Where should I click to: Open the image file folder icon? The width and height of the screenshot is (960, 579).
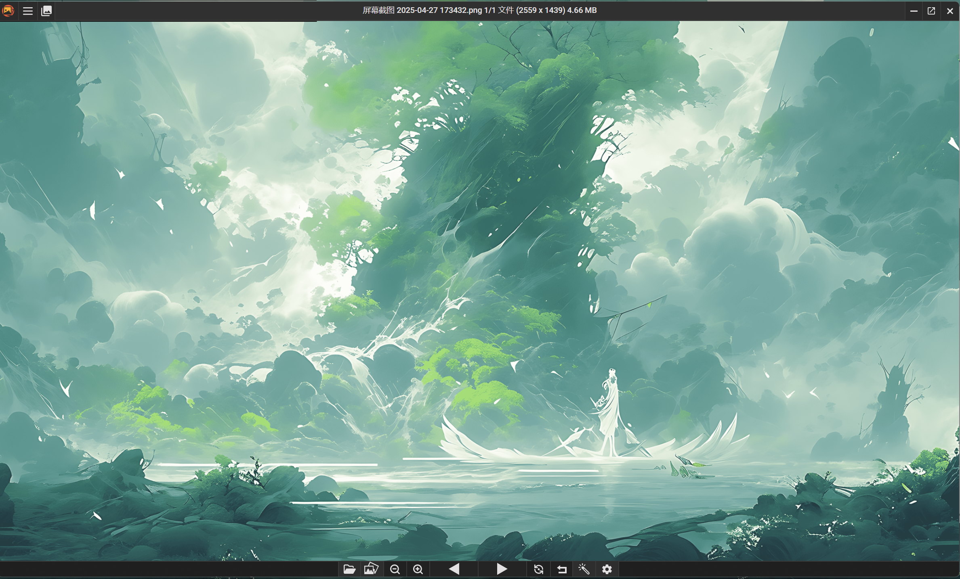(349, 569)
